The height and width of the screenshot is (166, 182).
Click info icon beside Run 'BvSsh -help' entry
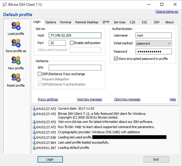tap(34, 127)
